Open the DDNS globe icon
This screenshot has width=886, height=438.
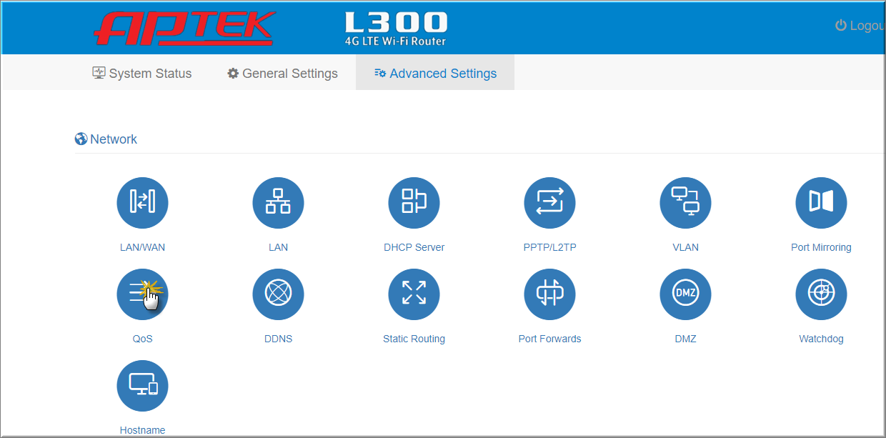278,294
